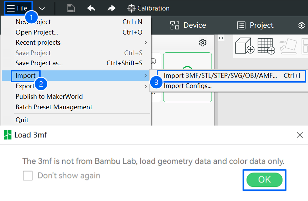Open Batch Preset Management
The image size is (308, 201).
pos(76,107)
